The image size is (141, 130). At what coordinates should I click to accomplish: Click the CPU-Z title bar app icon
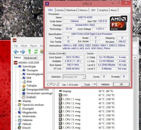[47, 4]
